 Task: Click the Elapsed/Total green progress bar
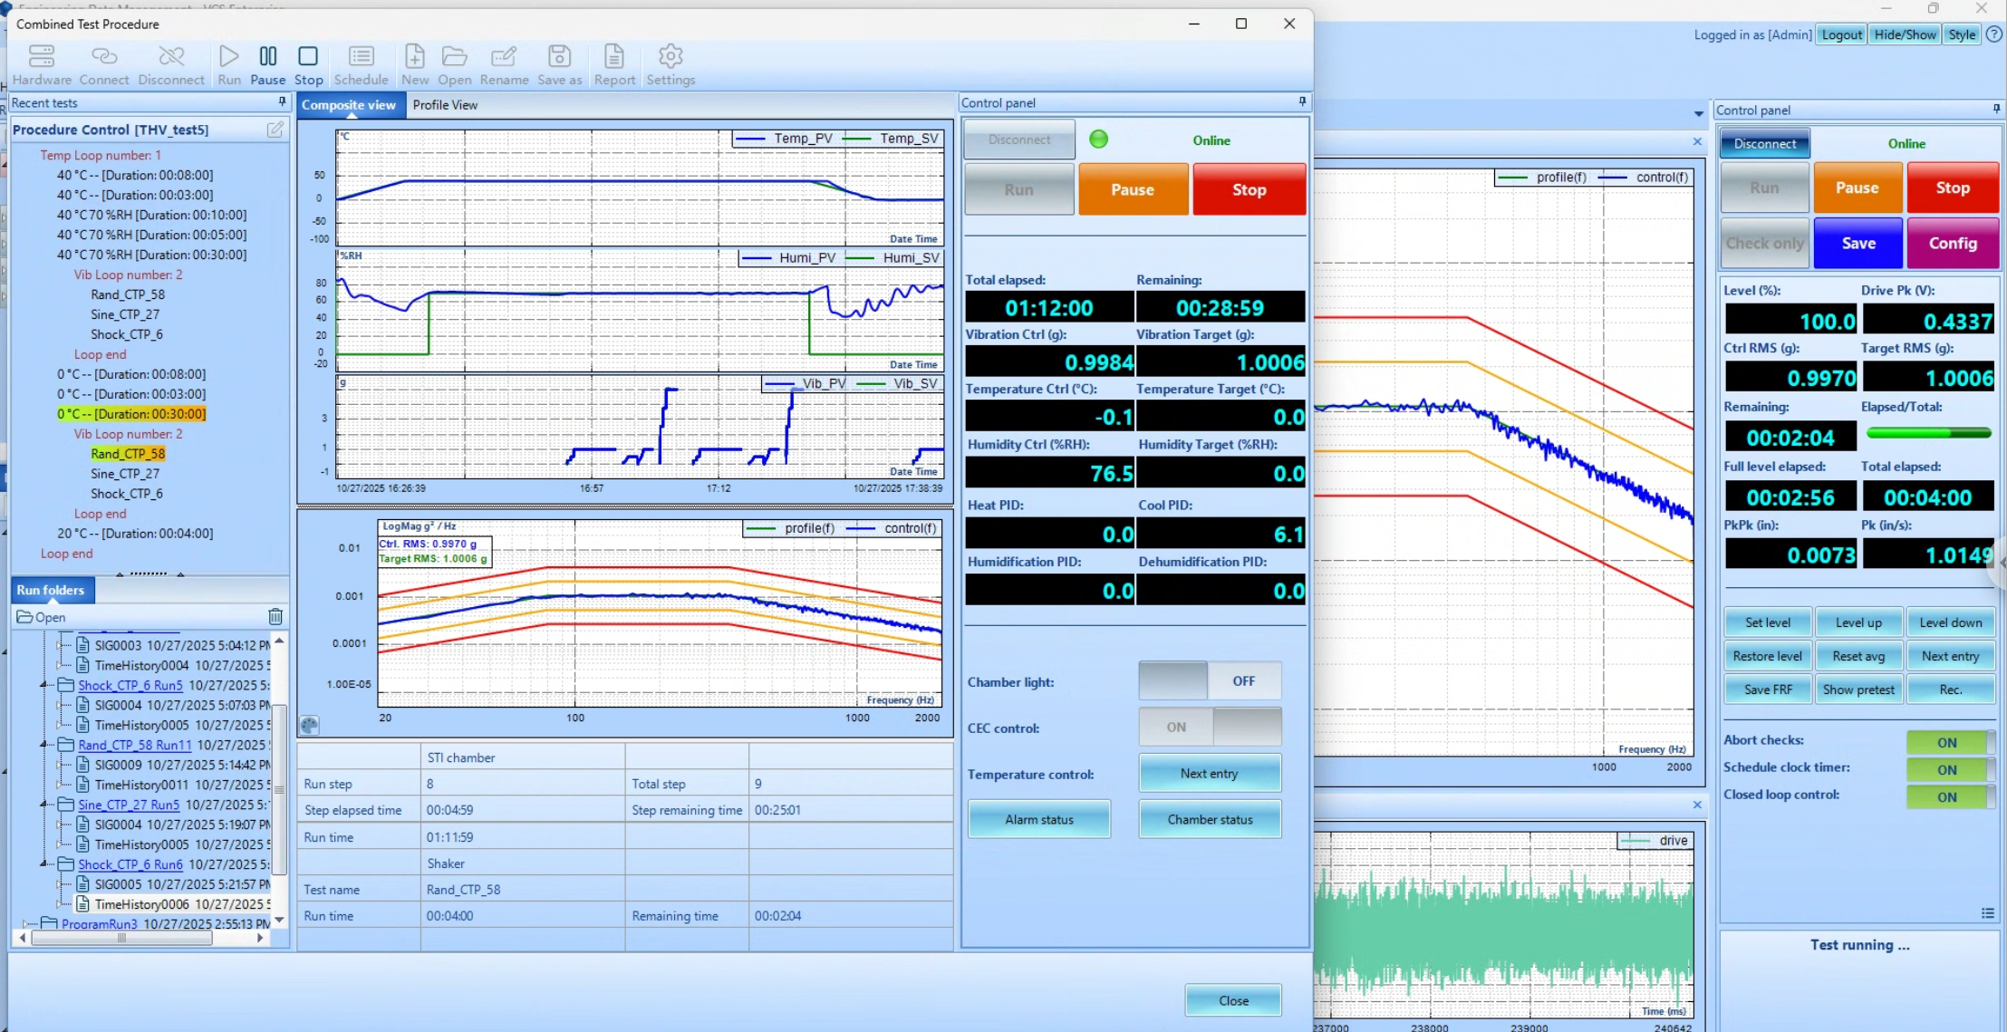click(x=1928, y=433)
